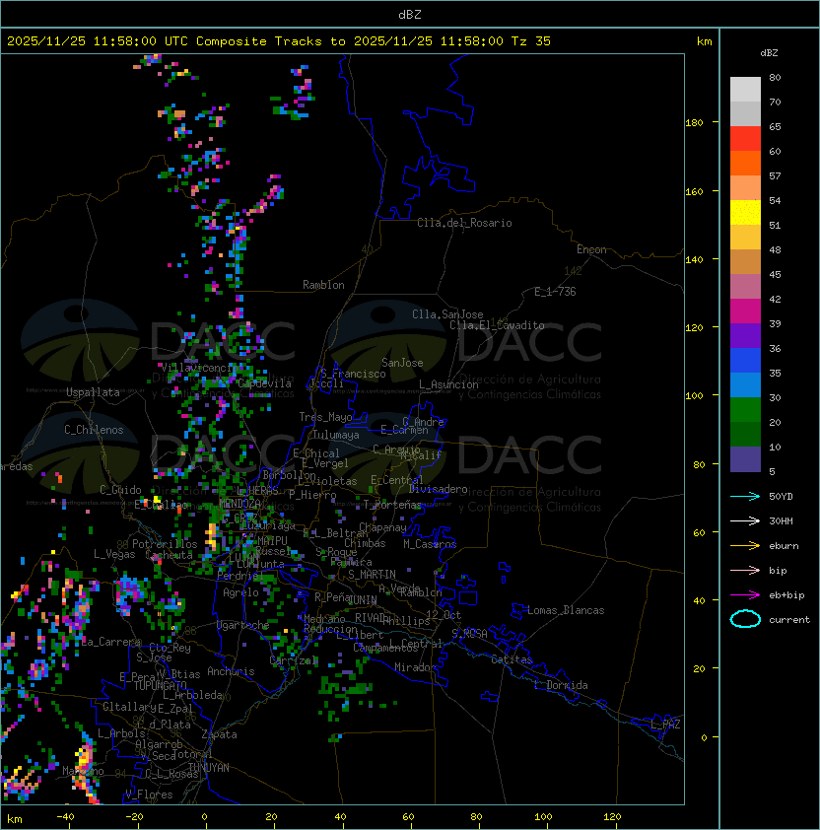Click the 60 km tick on horizontal axis
The image size is (820, 830).
coord(408,817)
